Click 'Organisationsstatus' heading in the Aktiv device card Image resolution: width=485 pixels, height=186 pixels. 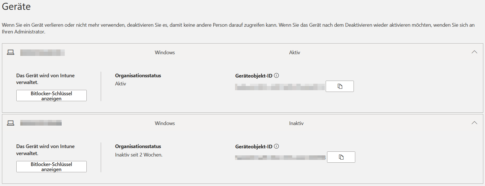tap(138, 76)
